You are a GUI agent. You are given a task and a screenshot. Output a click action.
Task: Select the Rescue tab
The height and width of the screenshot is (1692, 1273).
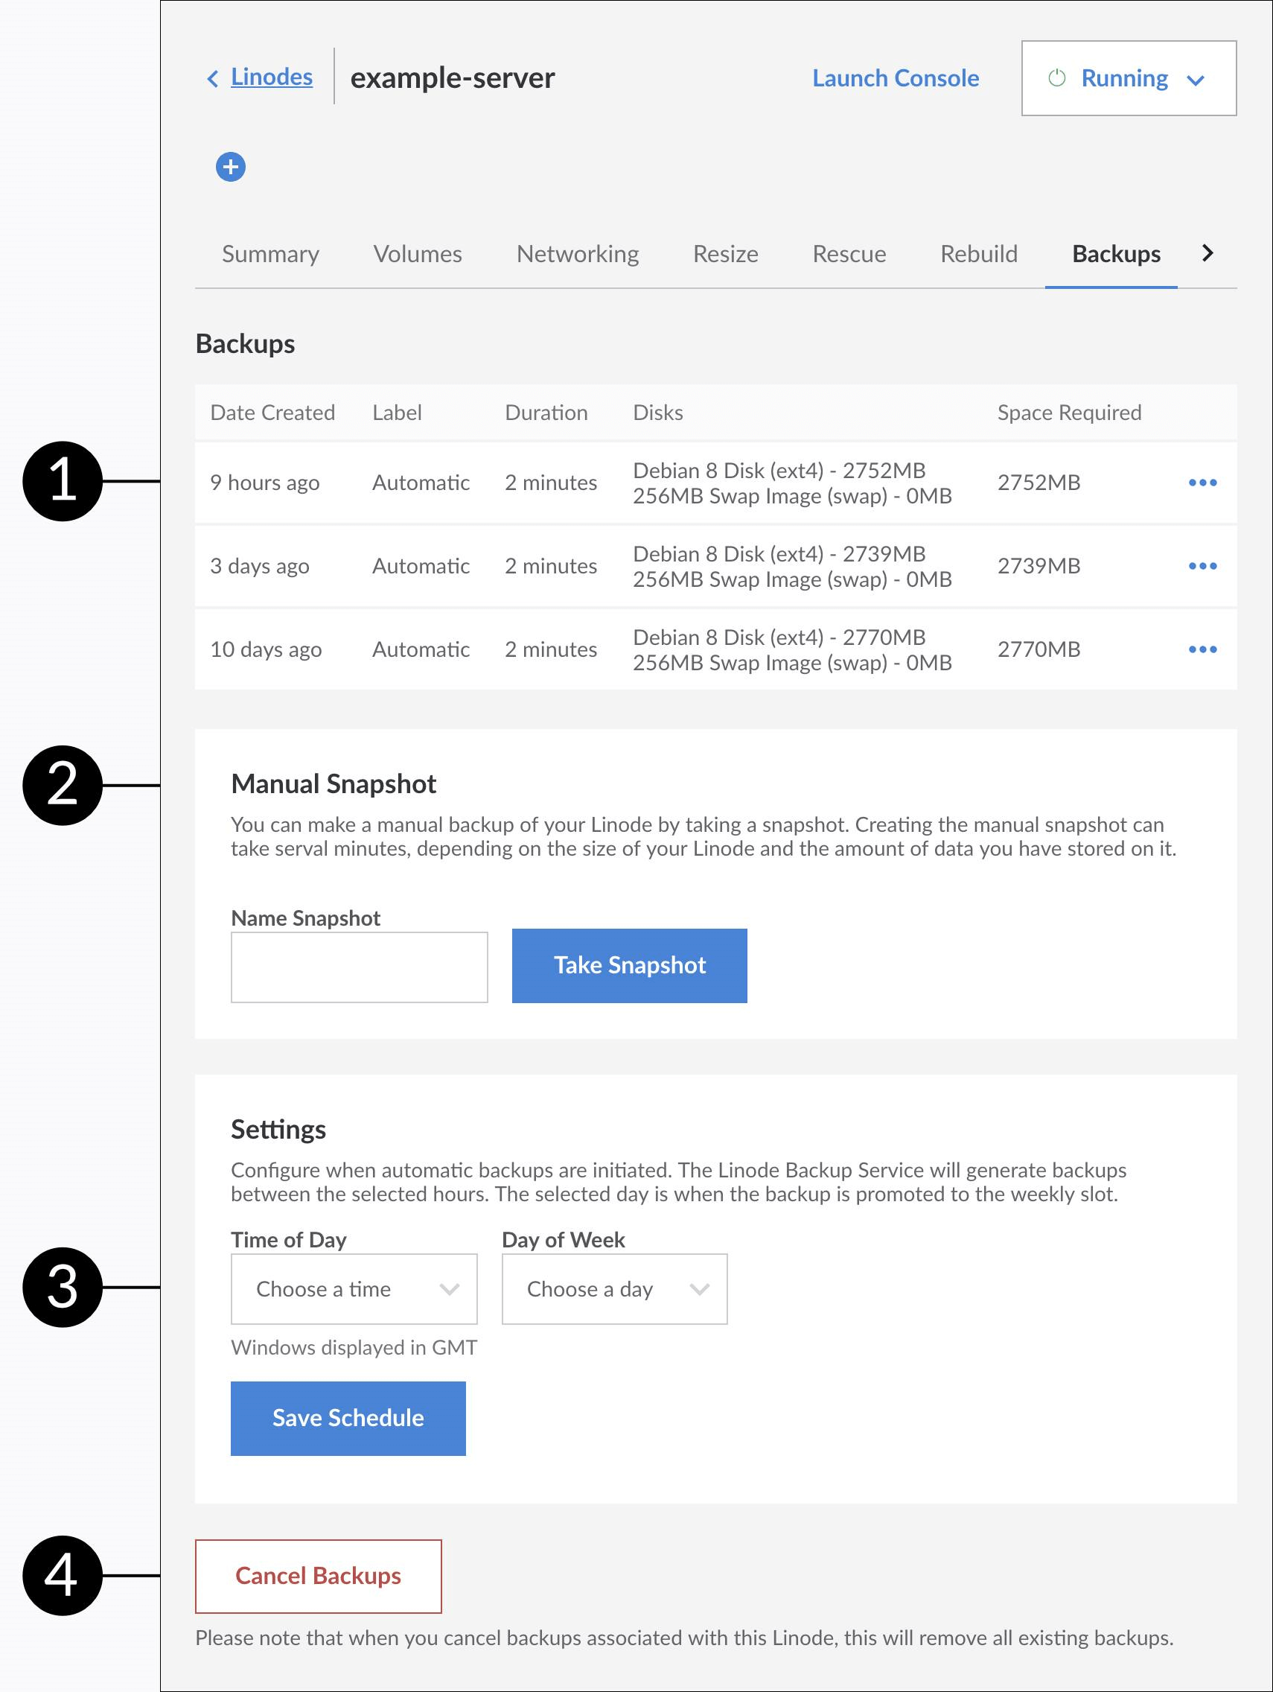pos(849,254)
